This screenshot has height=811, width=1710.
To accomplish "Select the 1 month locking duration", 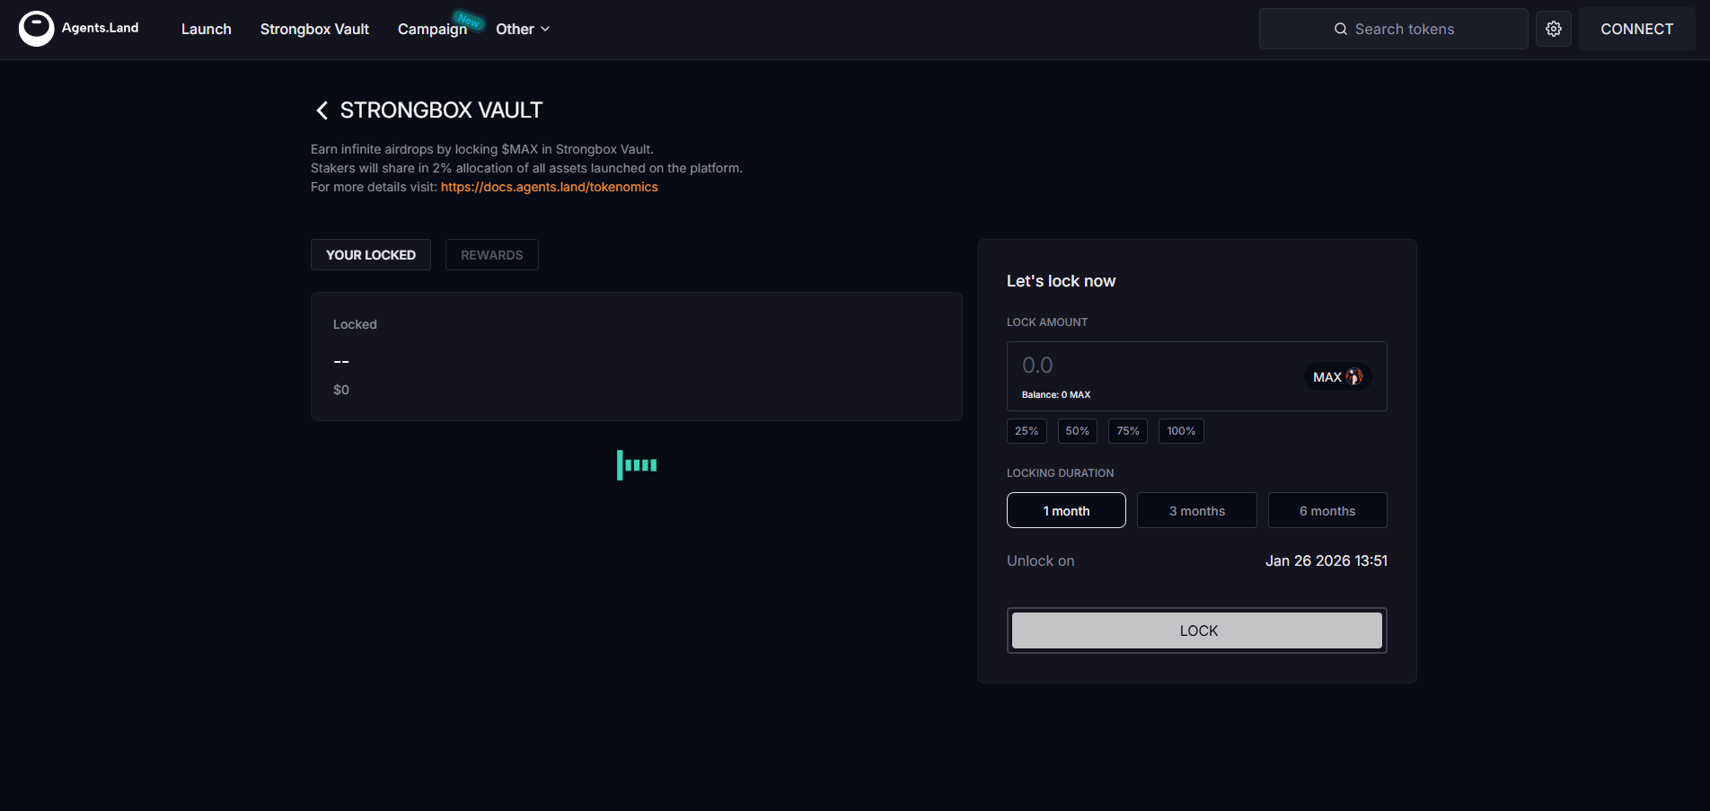I will 1066,510.
